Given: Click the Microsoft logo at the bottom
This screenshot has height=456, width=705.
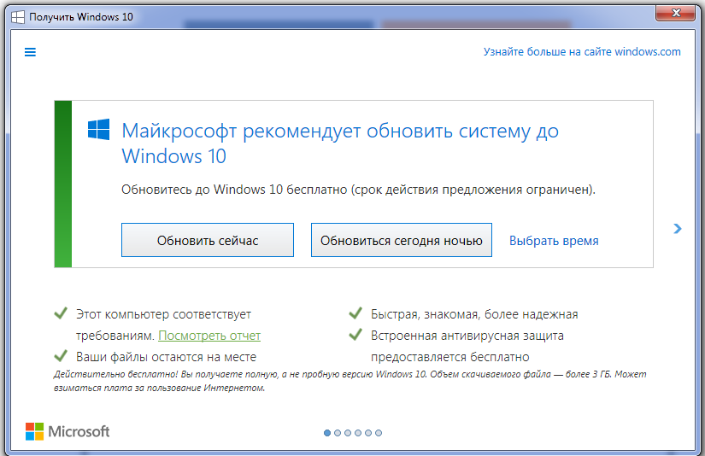Looking at the screenshot, I should (x=68, y=432).
